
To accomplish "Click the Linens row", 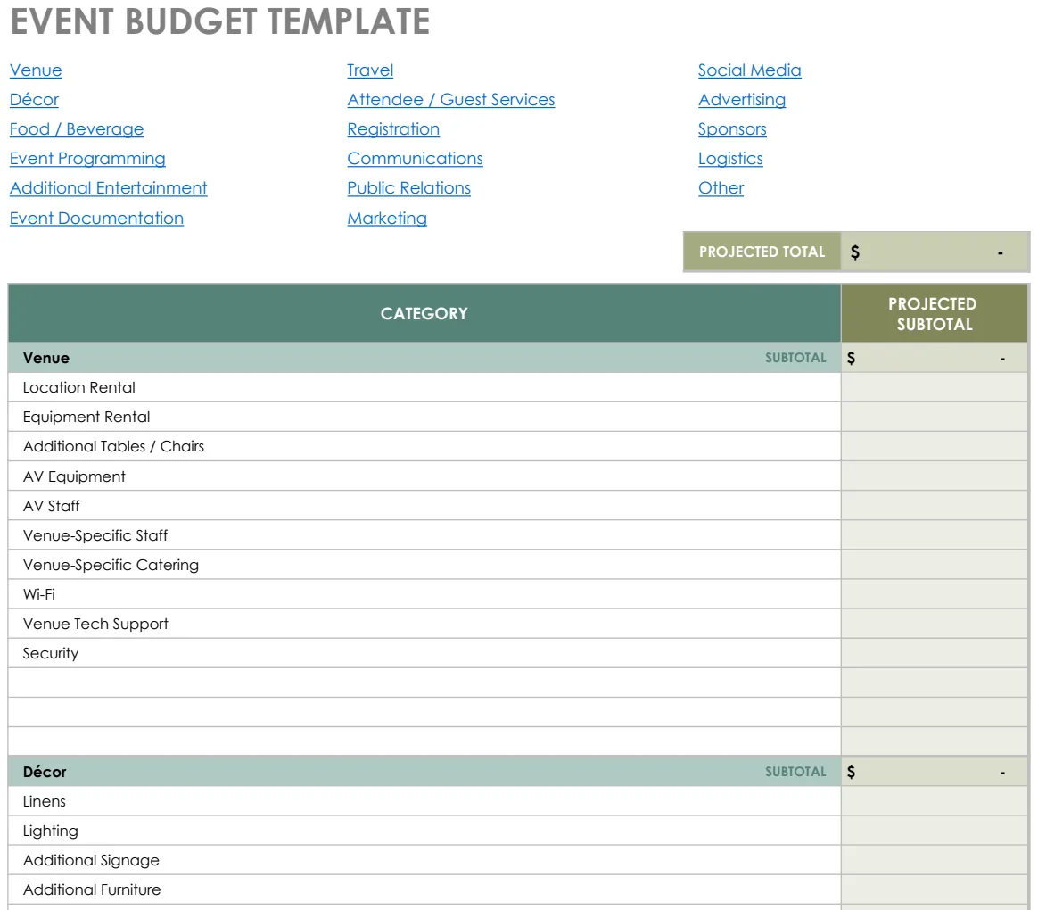I will point(424,801).
